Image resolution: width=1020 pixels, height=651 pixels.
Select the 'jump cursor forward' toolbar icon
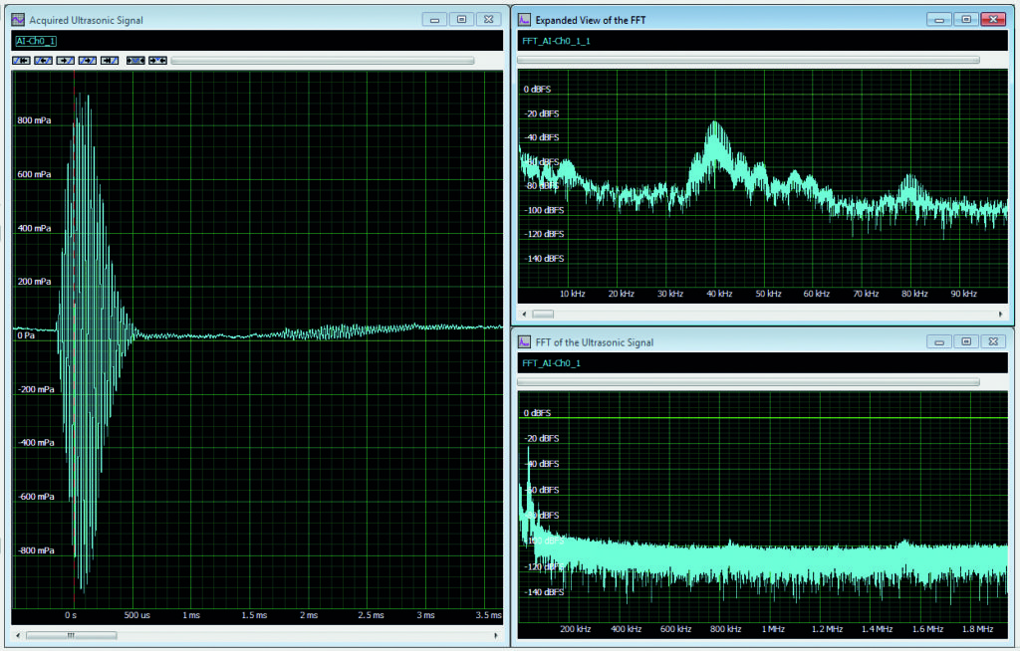[x=87, y=60]
